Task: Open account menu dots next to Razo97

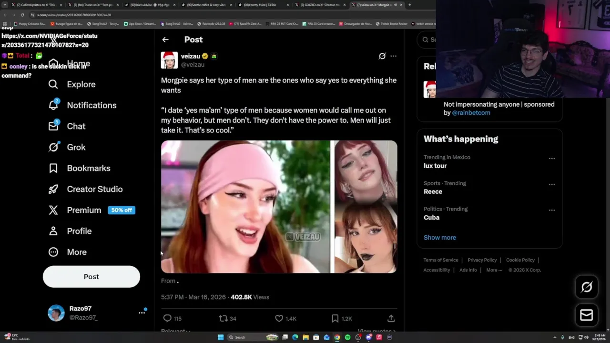Action: (x=142, y=313)
